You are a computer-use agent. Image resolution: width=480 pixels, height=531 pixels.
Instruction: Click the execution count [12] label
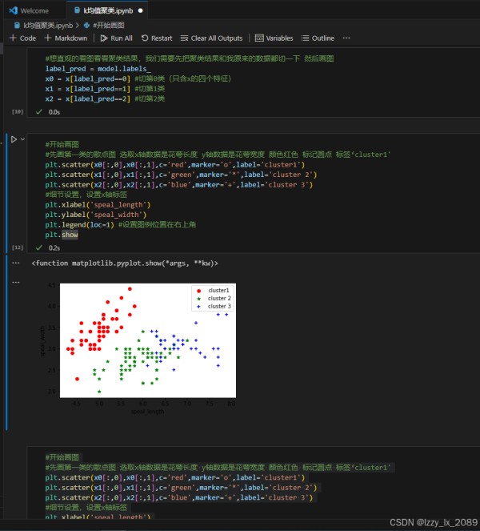tap(18, 247)
